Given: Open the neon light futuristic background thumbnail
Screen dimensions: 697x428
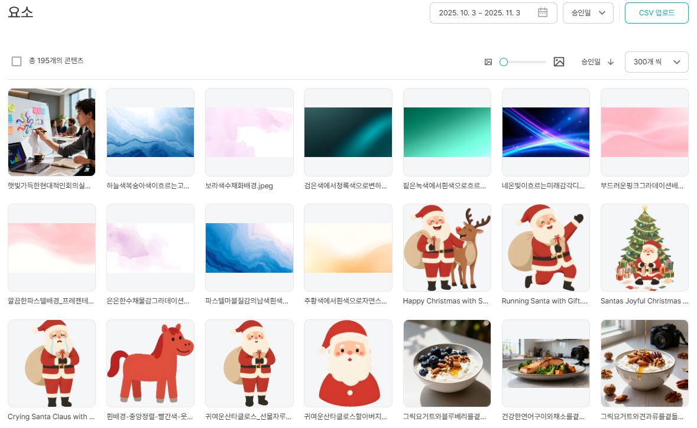Looking at the screenshot, I should tap(545, 132).
